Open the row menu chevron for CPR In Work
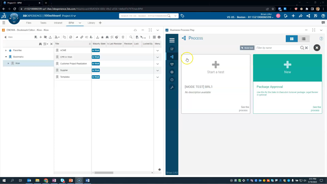 (158, 57)
